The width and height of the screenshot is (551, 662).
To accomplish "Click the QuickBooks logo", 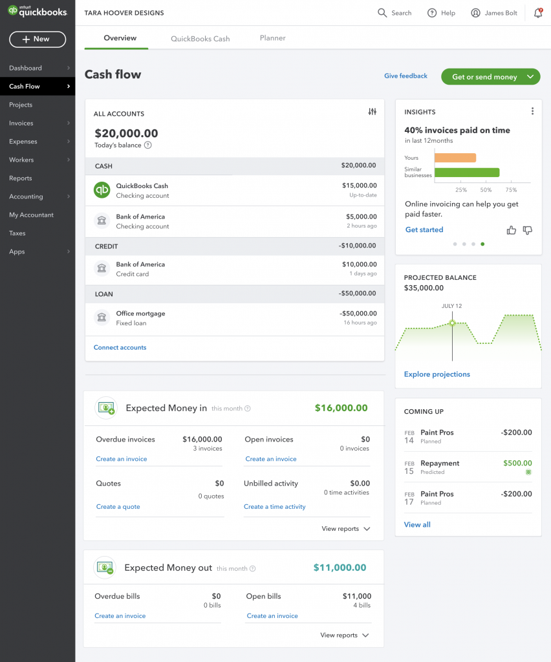I will pos(38,11).
